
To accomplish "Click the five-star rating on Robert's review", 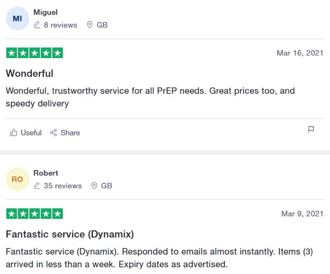I will [x=34, y=214].
